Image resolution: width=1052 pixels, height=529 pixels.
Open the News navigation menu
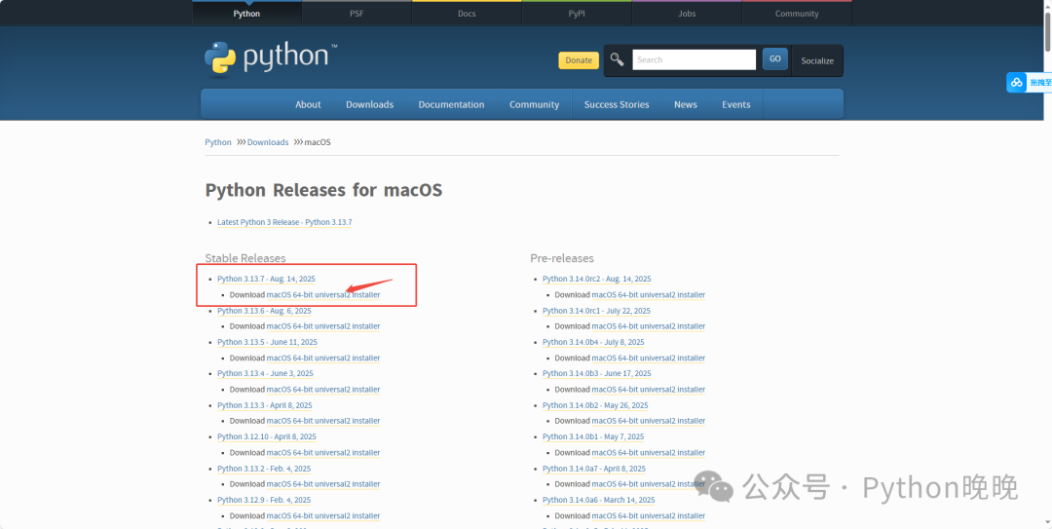(686, 104)
